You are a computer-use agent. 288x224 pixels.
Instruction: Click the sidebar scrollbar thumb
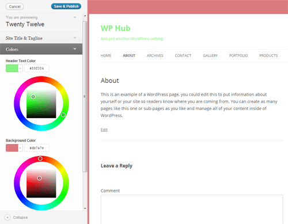(x=85, y=97)
